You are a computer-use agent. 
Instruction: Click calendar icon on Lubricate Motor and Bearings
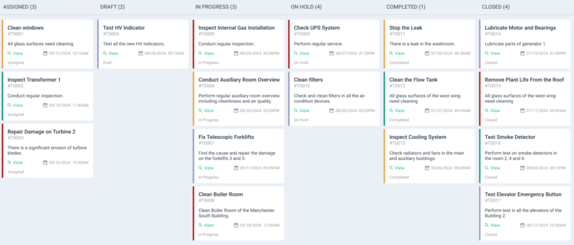pyautogui.click(x=523, y=53)
